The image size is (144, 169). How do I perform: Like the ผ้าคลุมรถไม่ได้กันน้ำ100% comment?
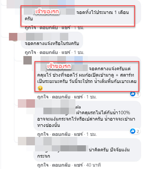click(x=43, y=134)
